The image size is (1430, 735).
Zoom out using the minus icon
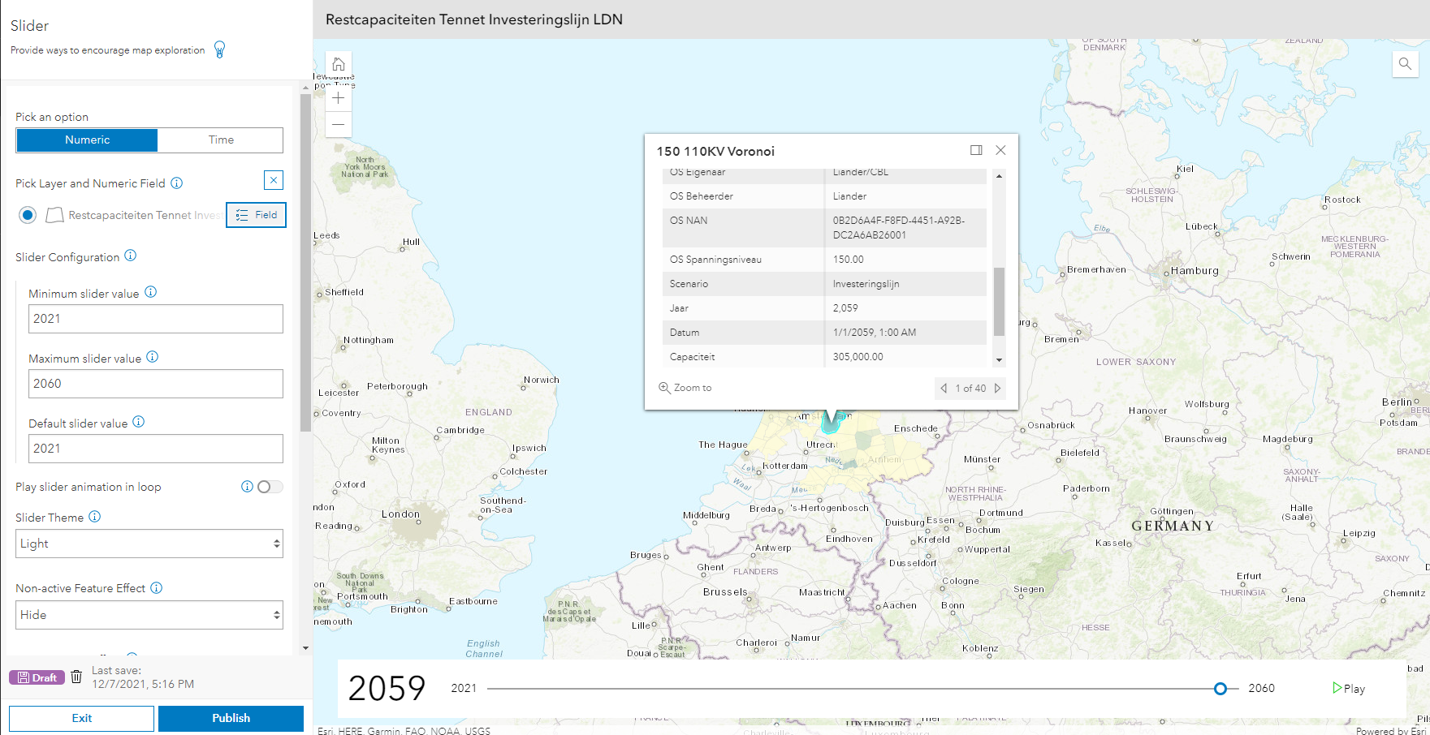coord(338,124)
